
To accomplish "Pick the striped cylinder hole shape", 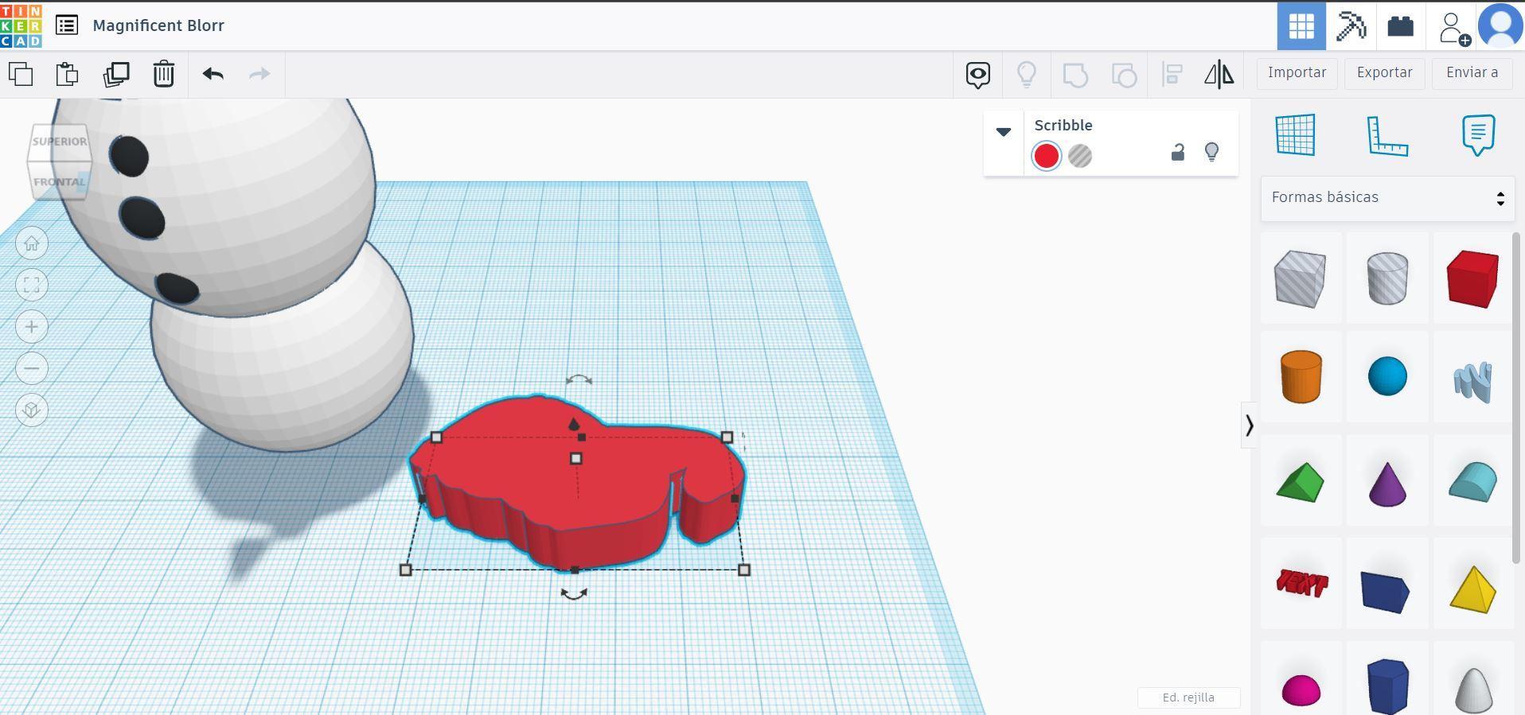I will pyautogui.click(x=1387, y=278).
